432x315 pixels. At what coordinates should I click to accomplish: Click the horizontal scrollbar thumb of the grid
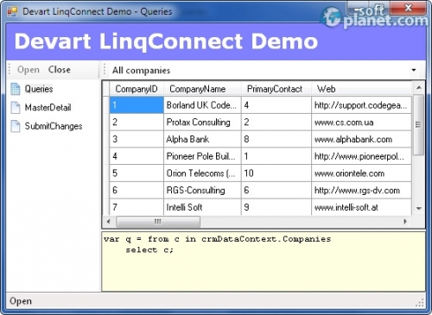tap(158, 222)
